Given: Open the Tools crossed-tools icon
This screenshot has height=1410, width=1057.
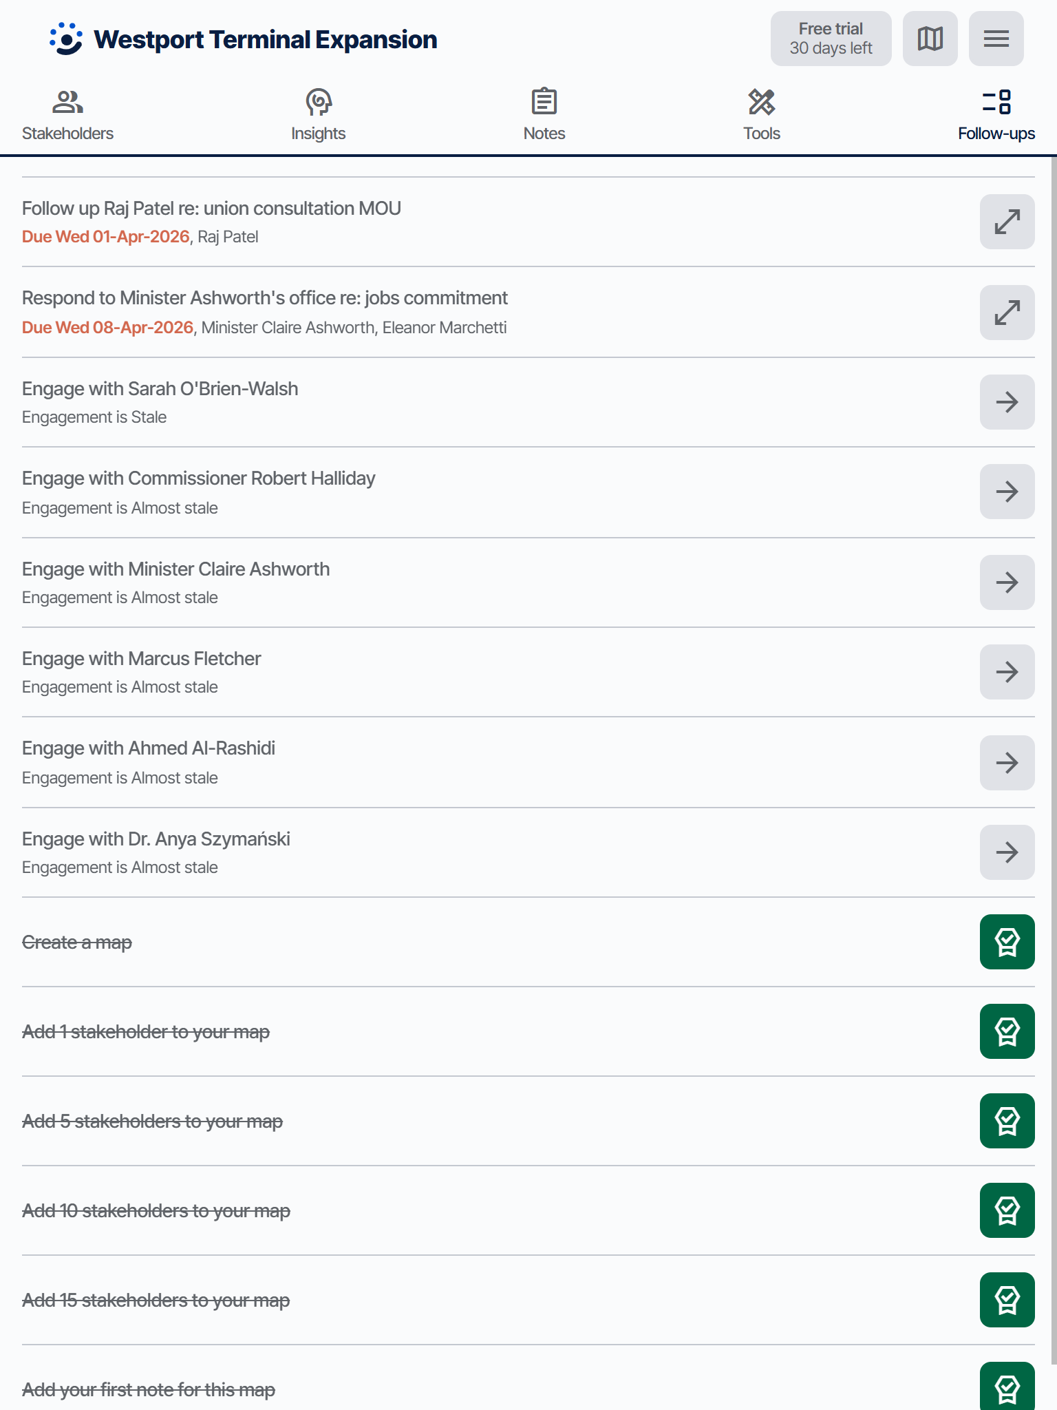Looking at the screenshot, I should pos(760,102).
